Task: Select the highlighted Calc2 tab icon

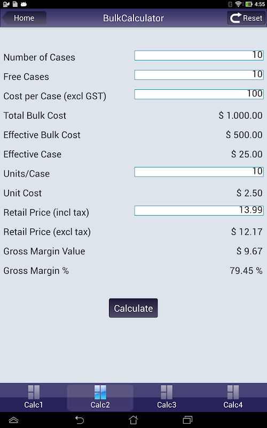Action: pos(100,392)
